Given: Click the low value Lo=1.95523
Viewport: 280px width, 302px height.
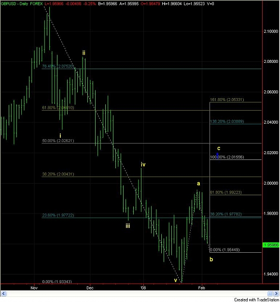Looking at the screenshot, I should [194, 4].
